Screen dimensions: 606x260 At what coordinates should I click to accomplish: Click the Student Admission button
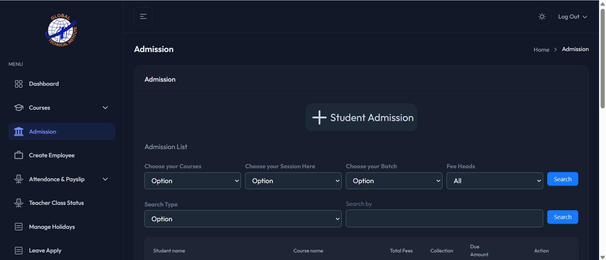(361, 118)
